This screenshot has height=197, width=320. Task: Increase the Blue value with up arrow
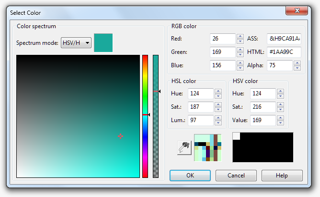pos(240,63)
